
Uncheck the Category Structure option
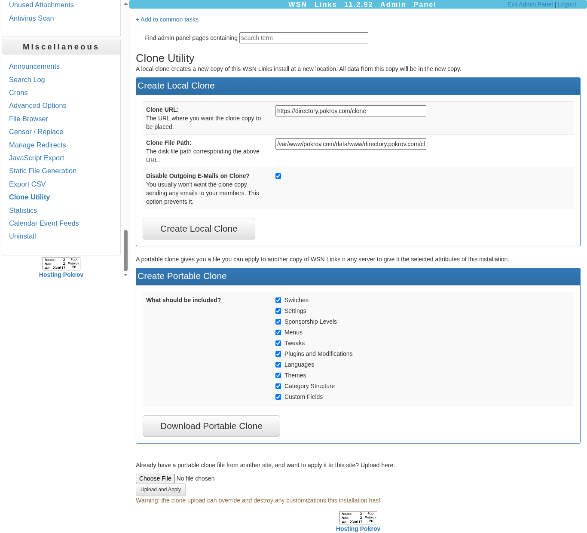coord(278,386)
